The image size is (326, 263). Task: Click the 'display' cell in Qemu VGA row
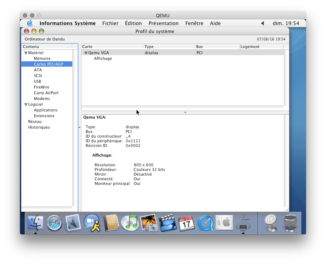point(151,53)
